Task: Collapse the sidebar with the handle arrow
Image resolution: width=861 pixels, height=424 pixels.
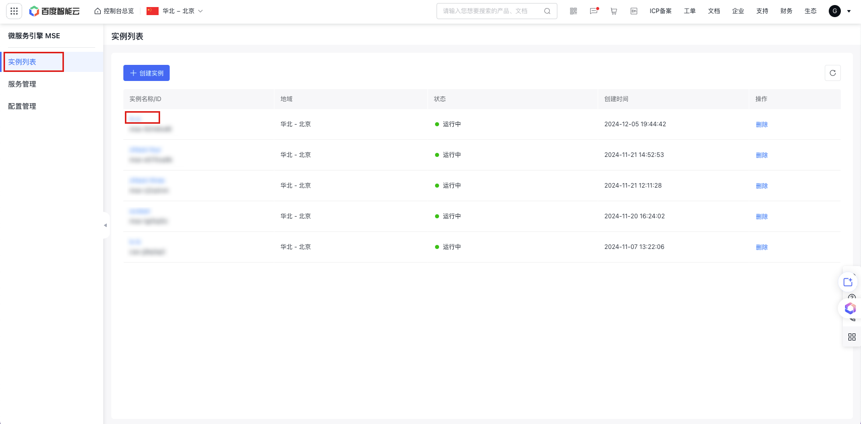Action: [x=105, y=225]
